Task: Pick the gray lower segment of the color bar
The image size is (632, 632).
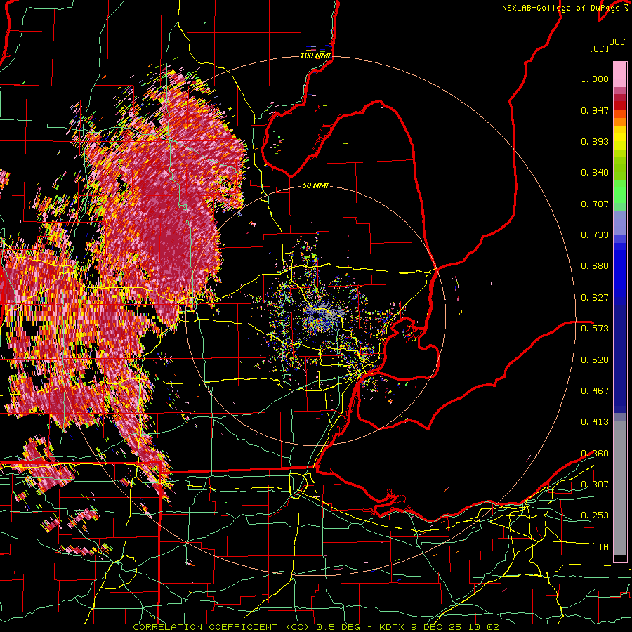Action: click(620, 488)
